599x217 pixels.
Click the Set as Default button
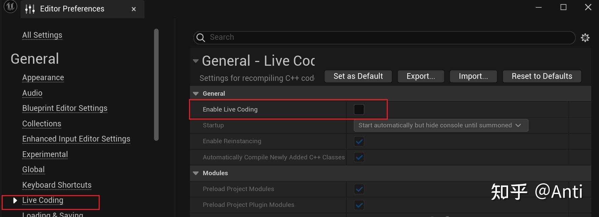pyautogui.click(x=358, y=76)
